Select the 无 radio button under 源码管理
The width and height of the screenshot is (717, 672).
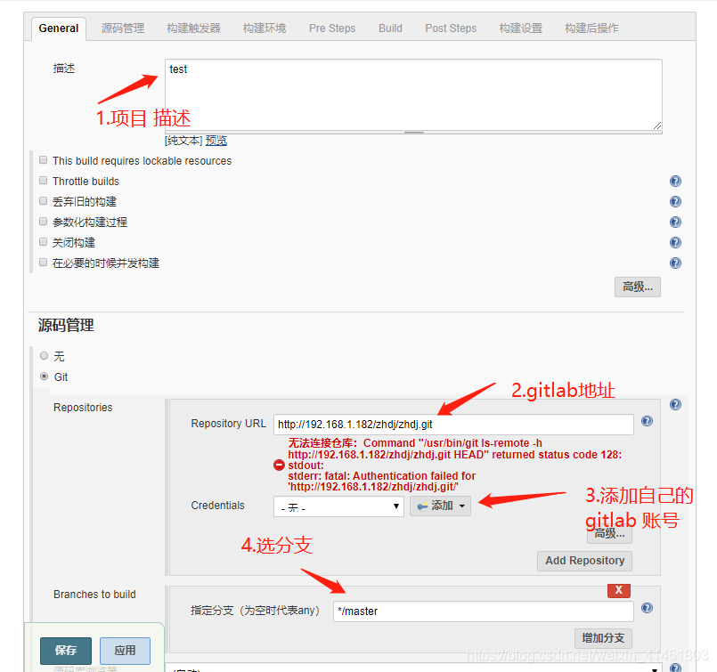tap(44, 355)
